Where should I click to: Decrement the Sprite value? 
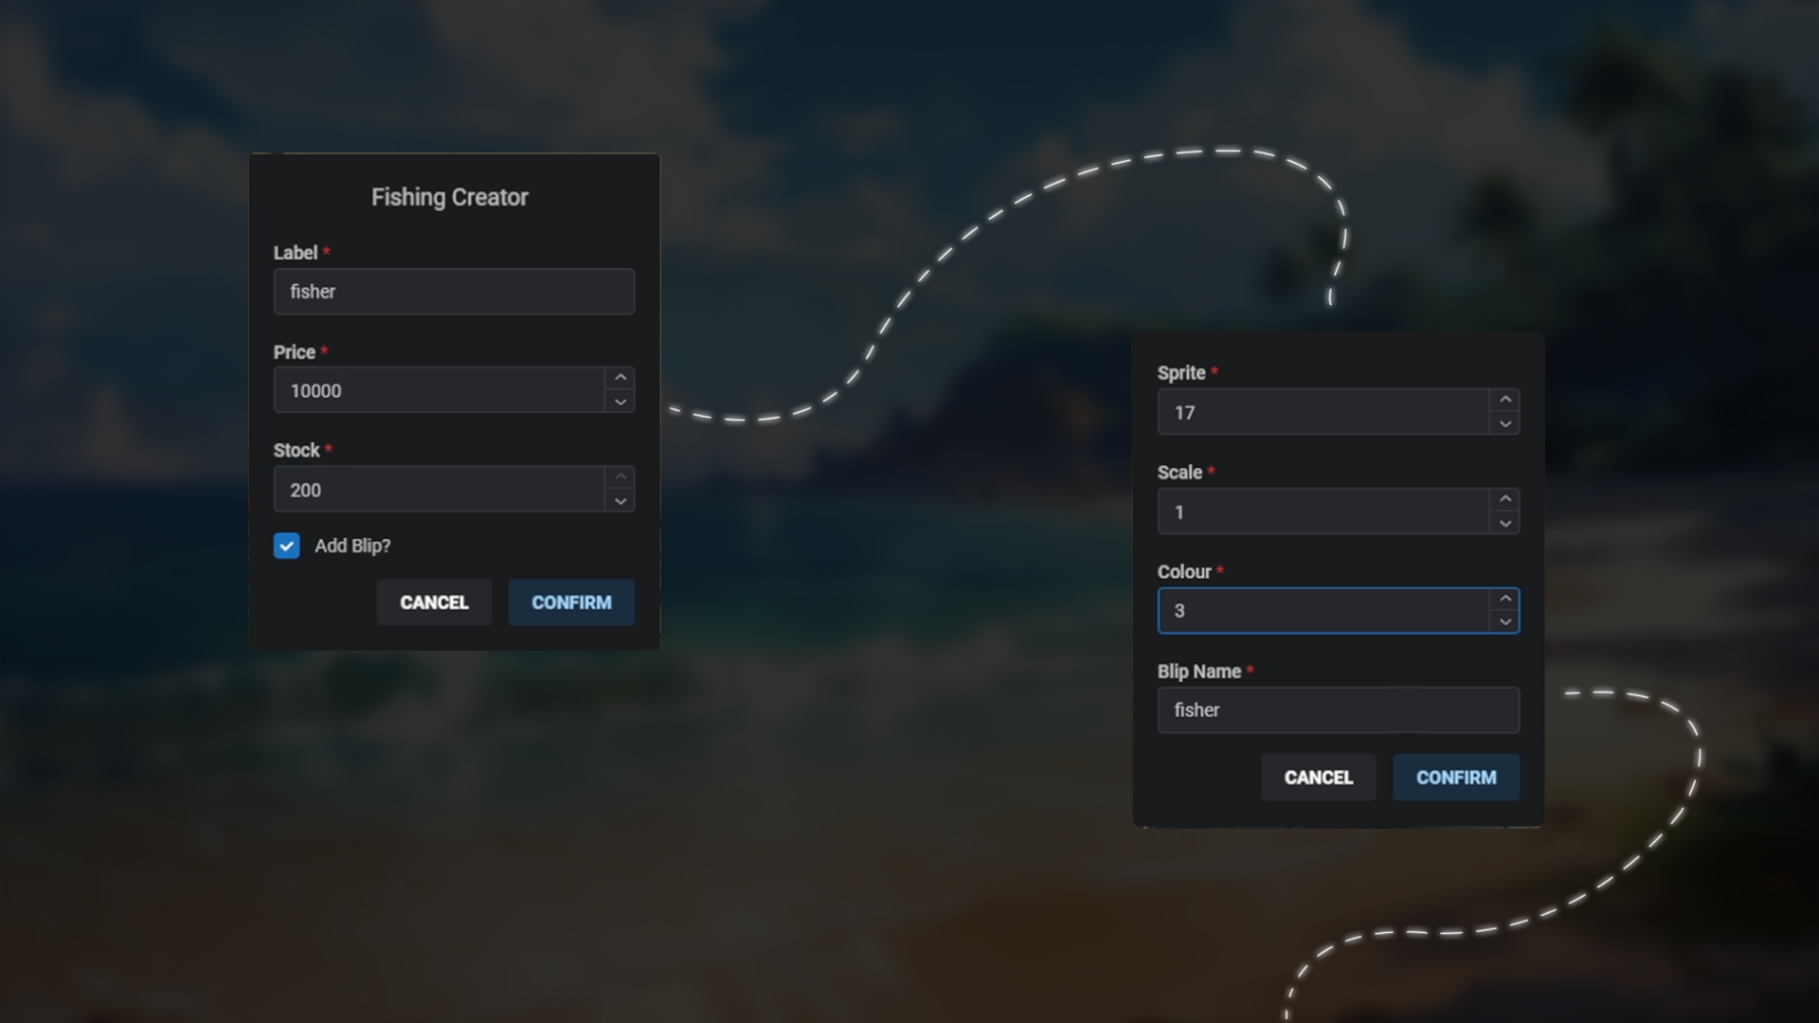pos(1506,425)
